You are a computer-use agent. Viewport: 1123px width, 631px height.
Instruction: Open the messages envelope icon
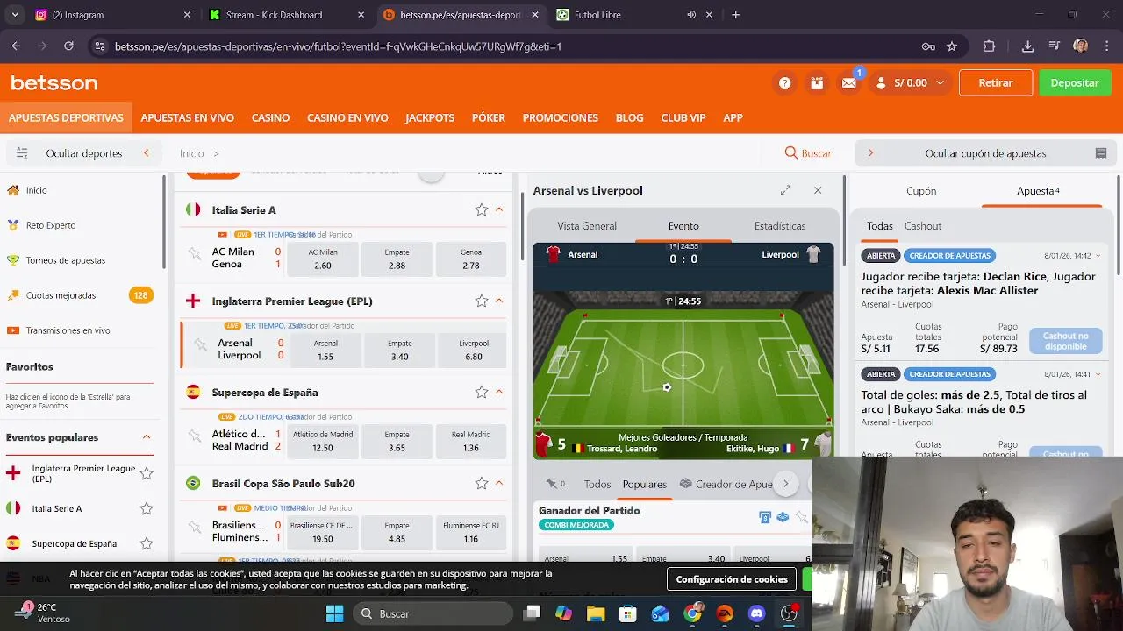tap(848, 83)
